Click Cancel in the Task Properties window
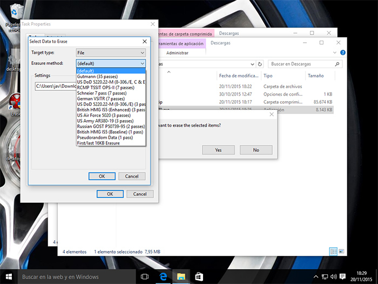378x284 pixels. tap(140, 194)
